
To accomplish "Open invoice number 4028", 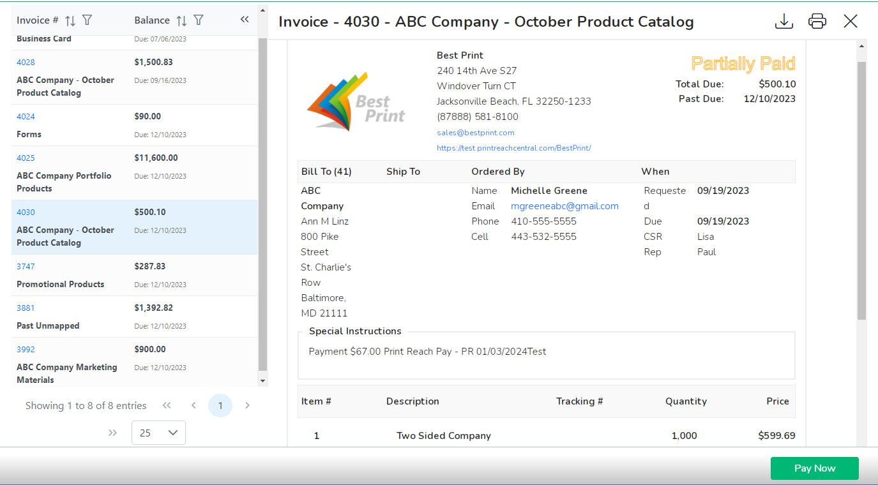I will (26, 62).
